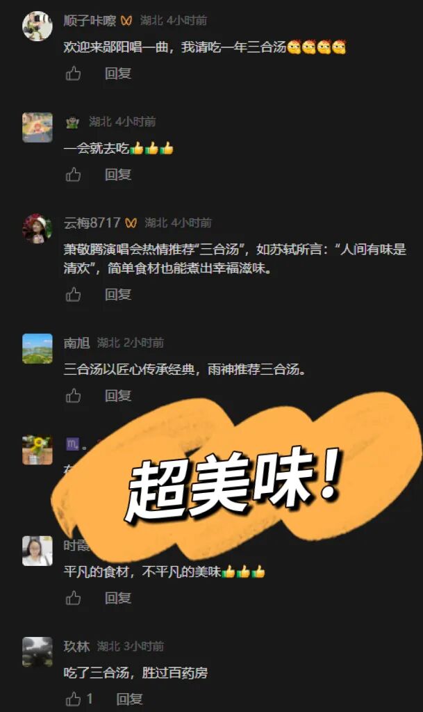Like the comment by 顺子咔嚓
Image resolution: width=423 pixels, height=712 pixels.
click(x=73, y=74)
